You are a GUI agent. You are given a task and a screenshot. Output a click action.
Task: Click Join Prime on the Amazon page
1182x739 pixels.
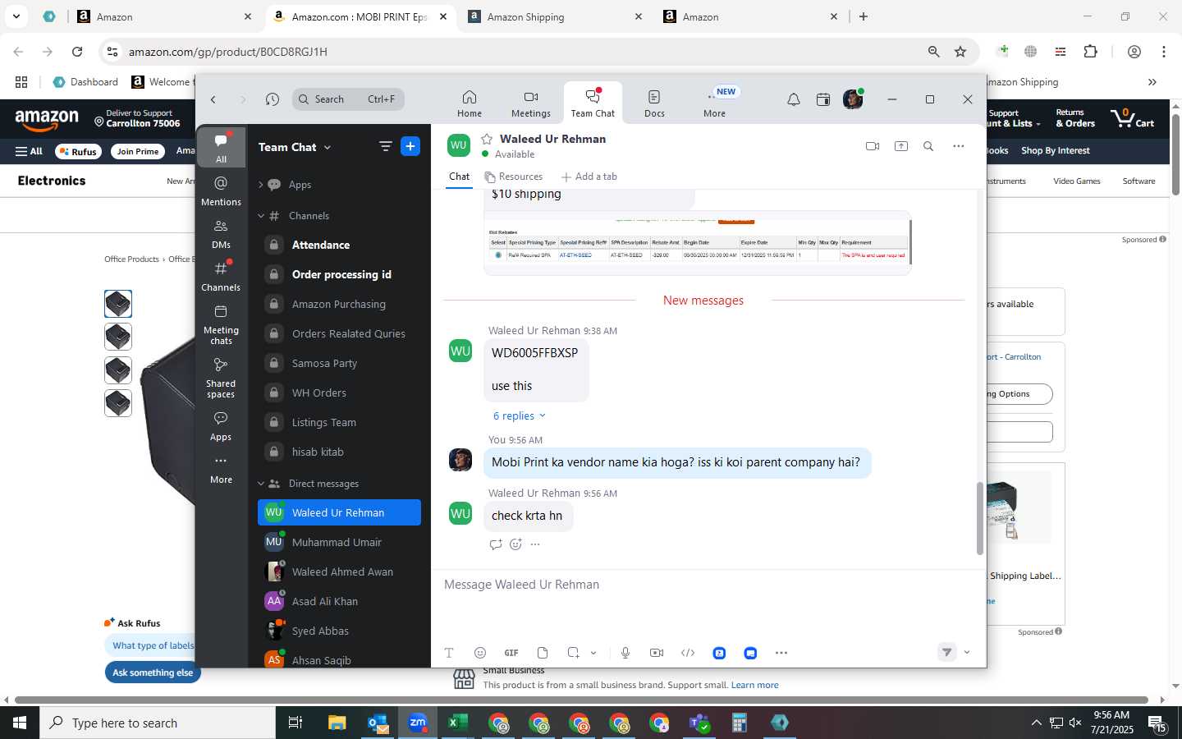click(x=137, y=151)
